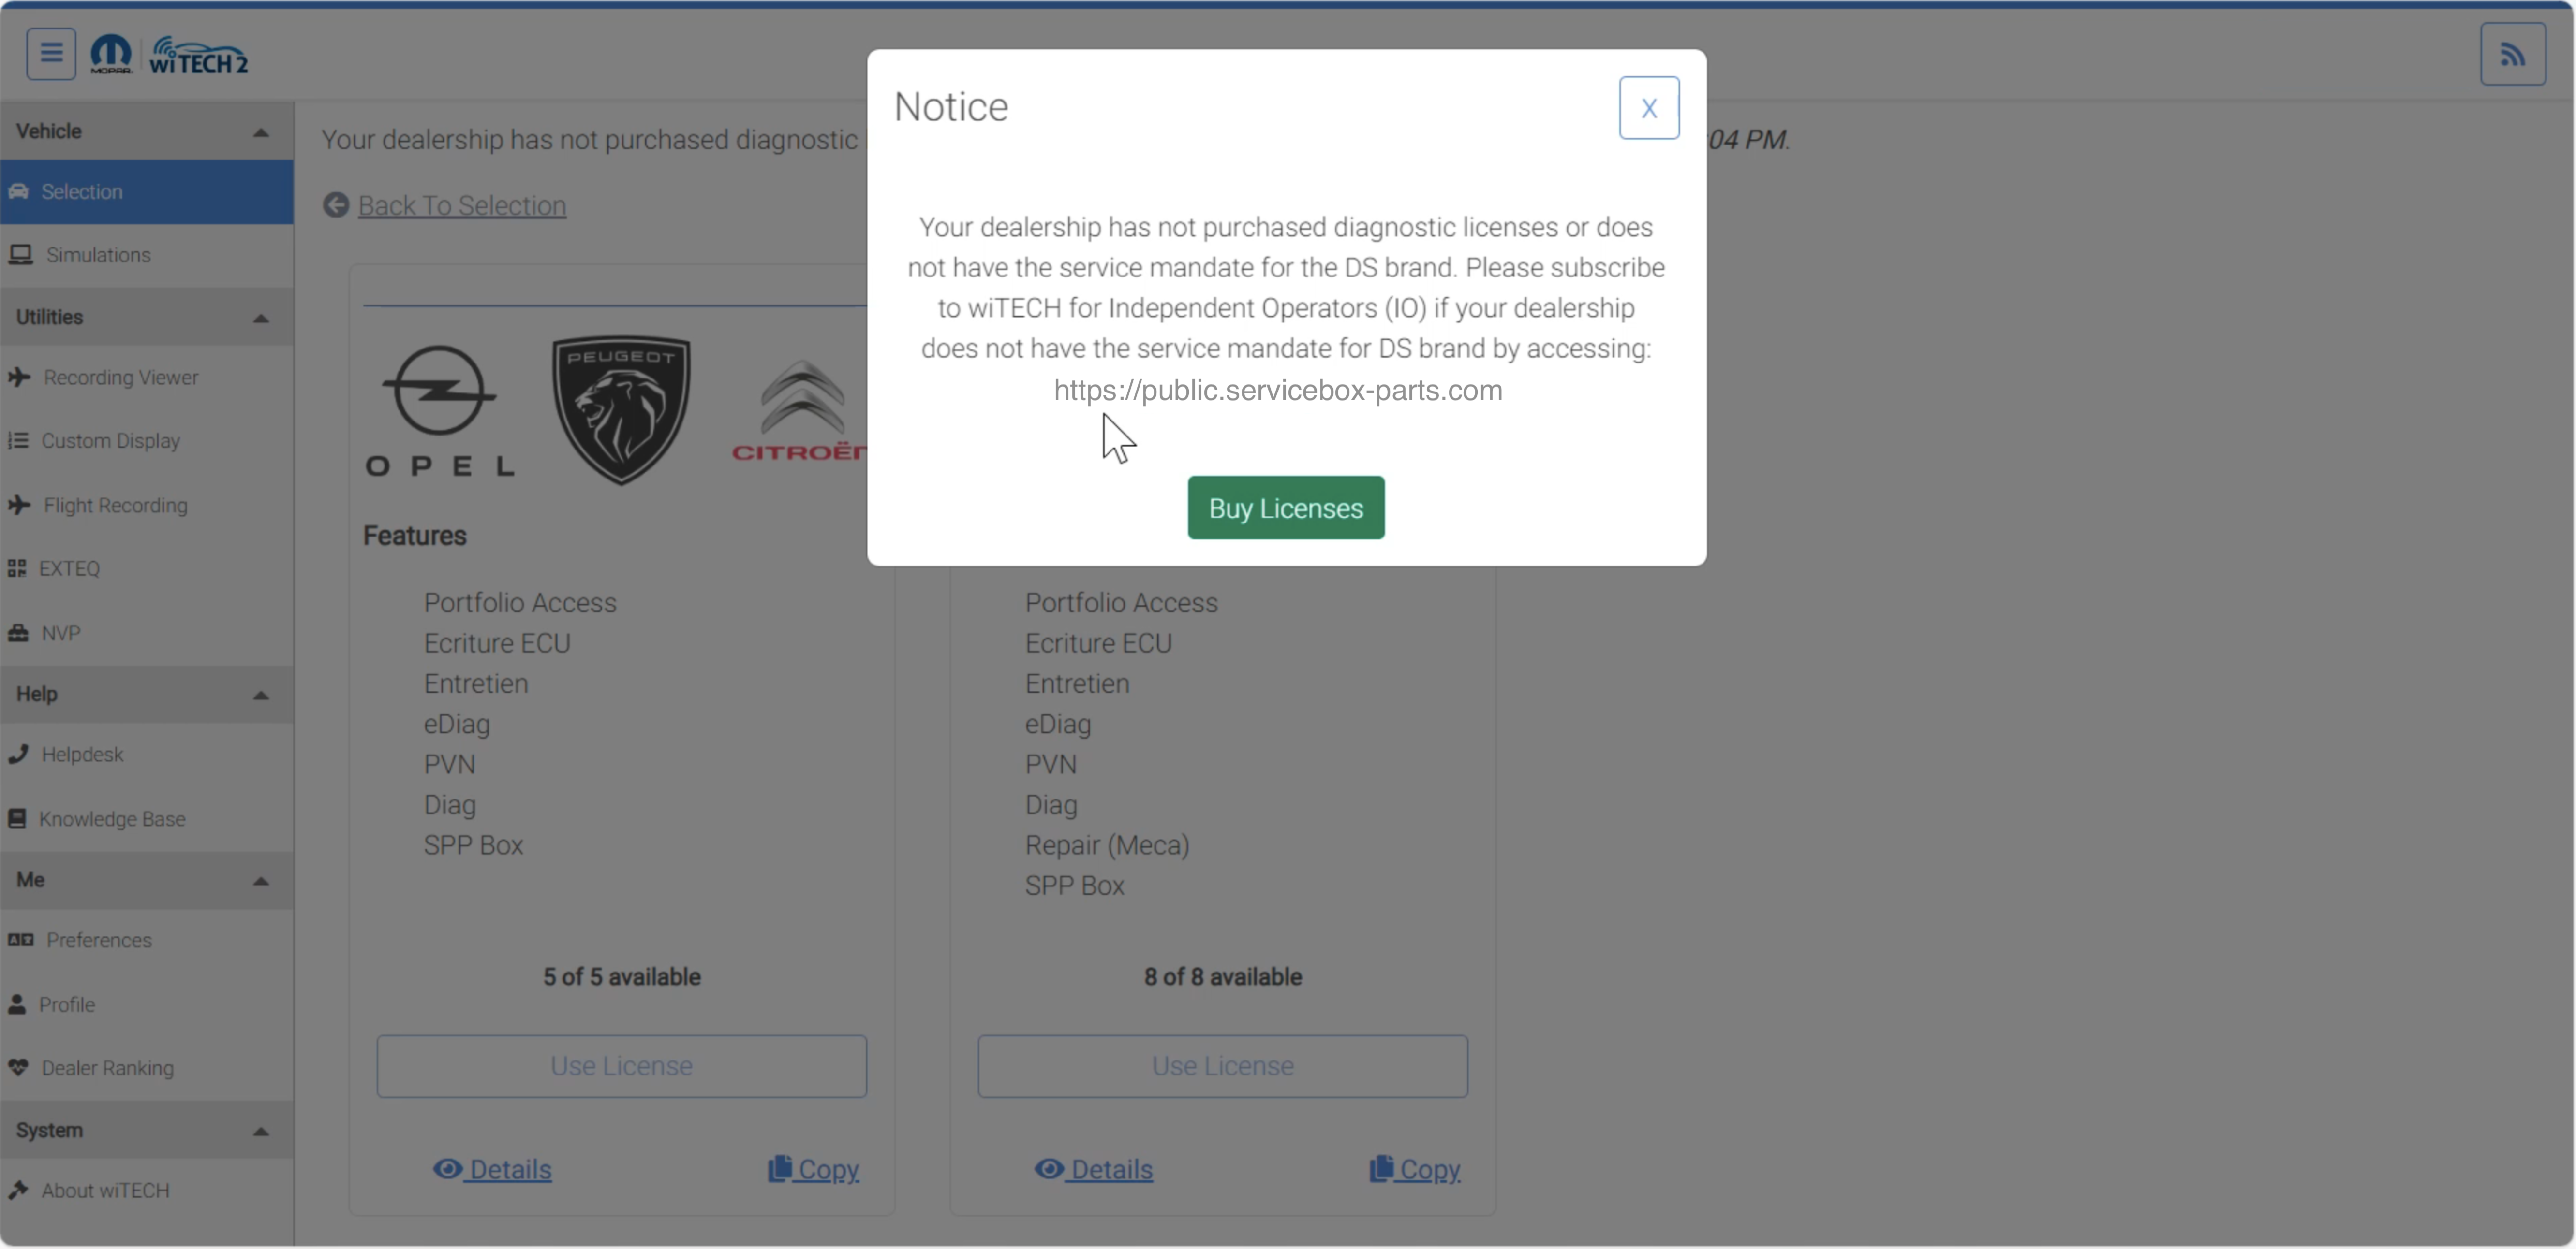The width and height of the screenshot is (2576, 1249).
Task: Click the wiTECH 2 logo
Action: tap(198, 56)
